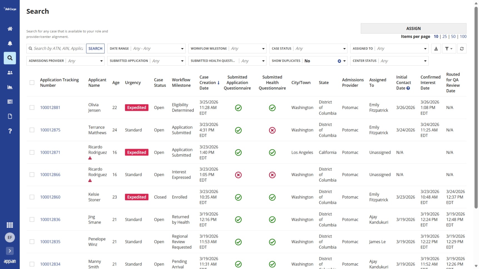Open the Center Status dropdown
This screenshot has width=479, height=269.
click(389, 61)
